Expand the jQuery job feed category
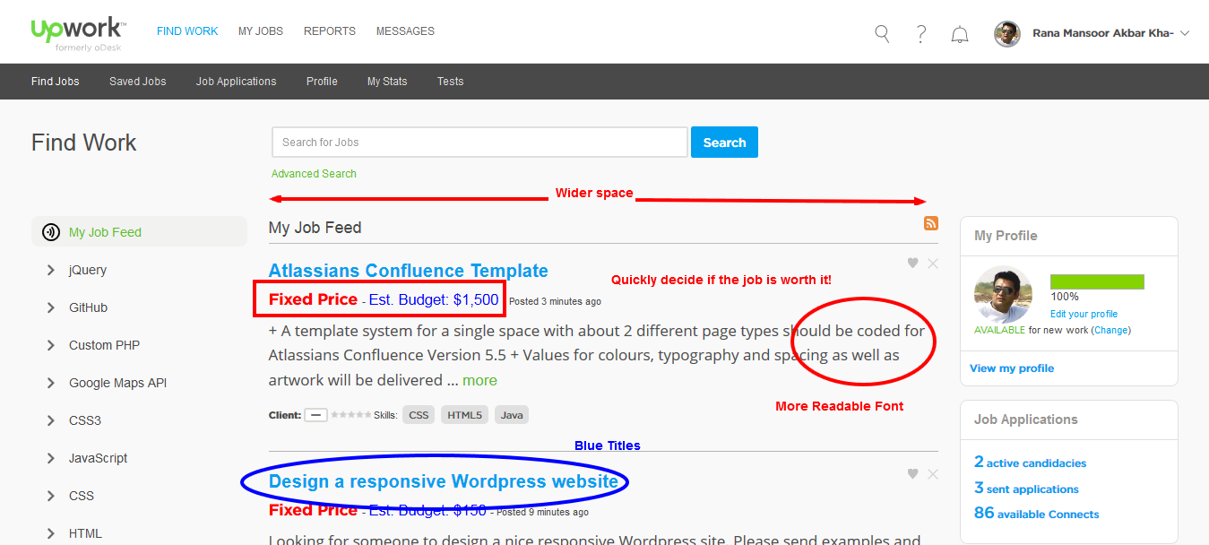This screenshot has height=545, width=1209. point(51,270)
